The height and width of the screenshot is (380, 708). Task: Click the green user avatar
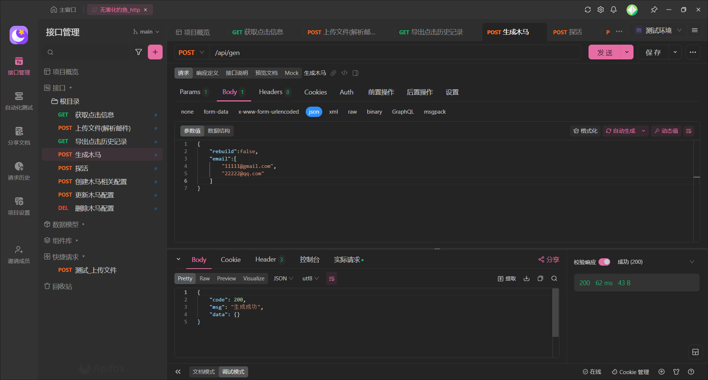click(x=632, y=10)
